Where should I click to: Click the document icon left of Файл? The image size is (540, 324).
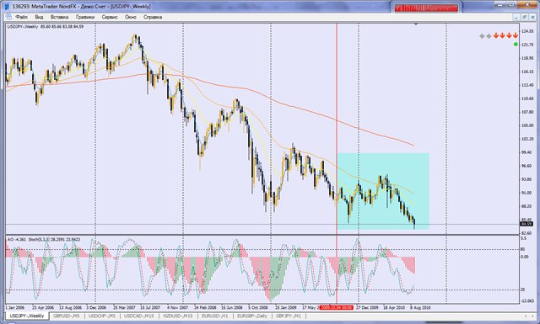coord(8,17)
